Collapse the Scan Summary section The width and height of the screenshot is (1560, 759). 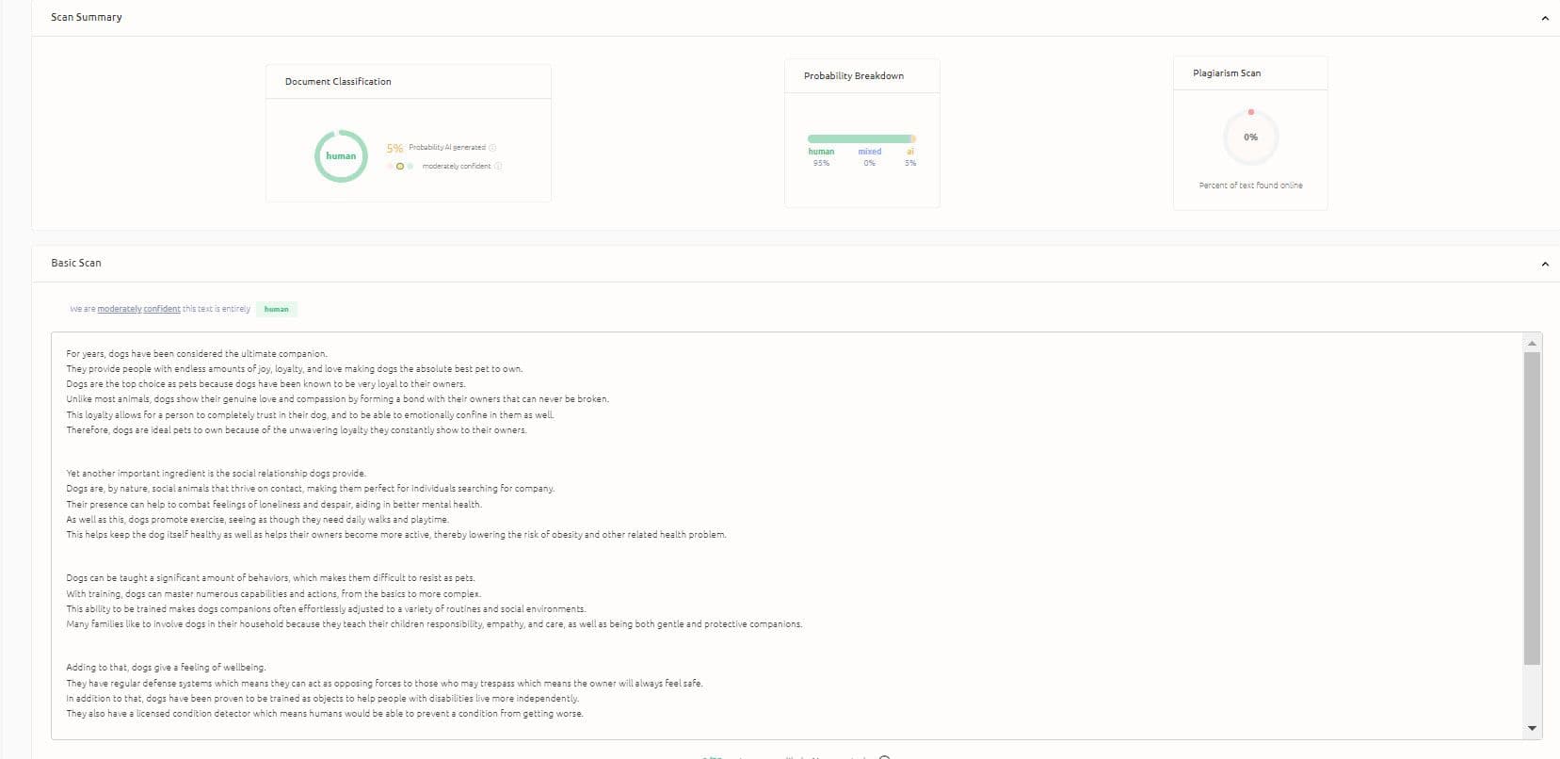(x=1544, y=18)
